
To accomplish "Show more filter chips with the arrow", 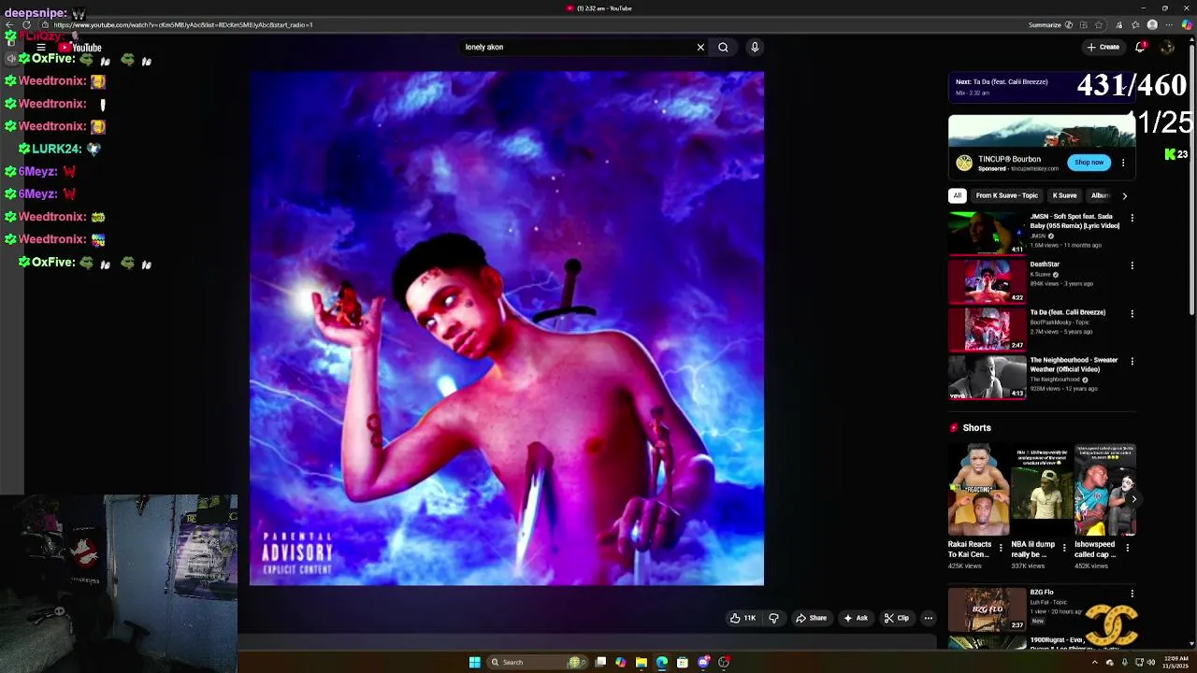I will pos(1124,195).
